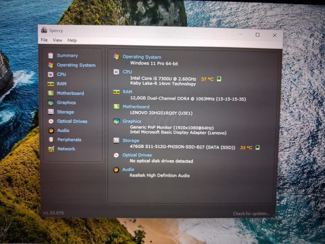Click 476GB S11-512G-PHISON-SSD-B27 text
The width and height of the screenshot is (325, 244).
182,147
